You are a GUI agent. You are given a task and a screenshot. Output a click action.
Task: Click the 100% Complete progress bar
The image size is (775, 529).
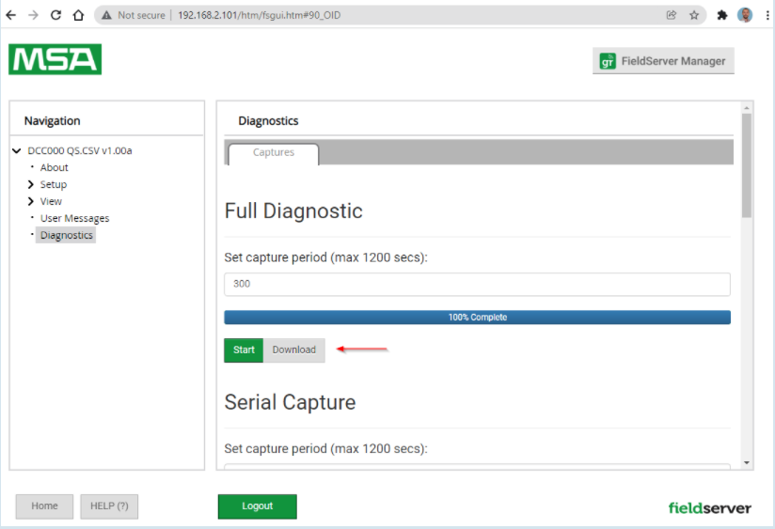(x=477, y=317)
